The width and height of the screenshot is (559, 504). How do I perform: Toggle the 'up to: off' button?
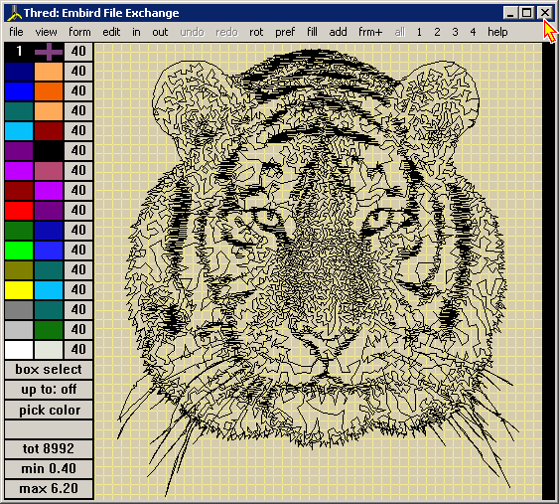49,390
